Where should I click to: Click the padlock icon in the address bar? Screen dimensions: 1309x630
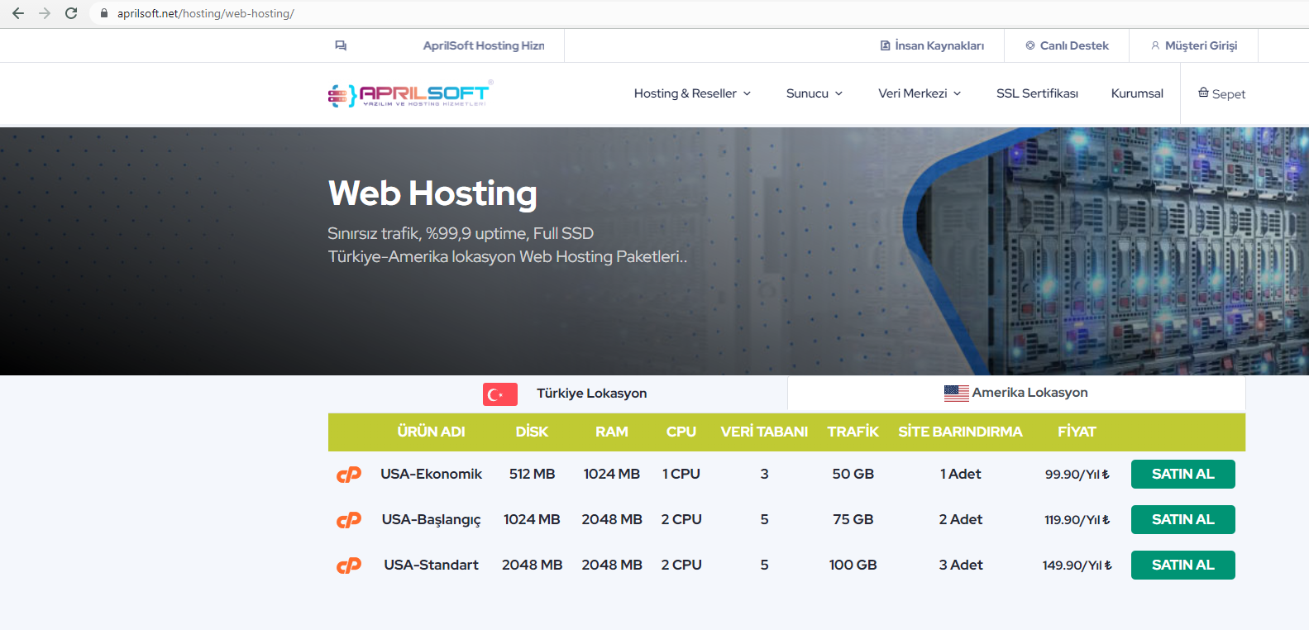coord(104,13)
